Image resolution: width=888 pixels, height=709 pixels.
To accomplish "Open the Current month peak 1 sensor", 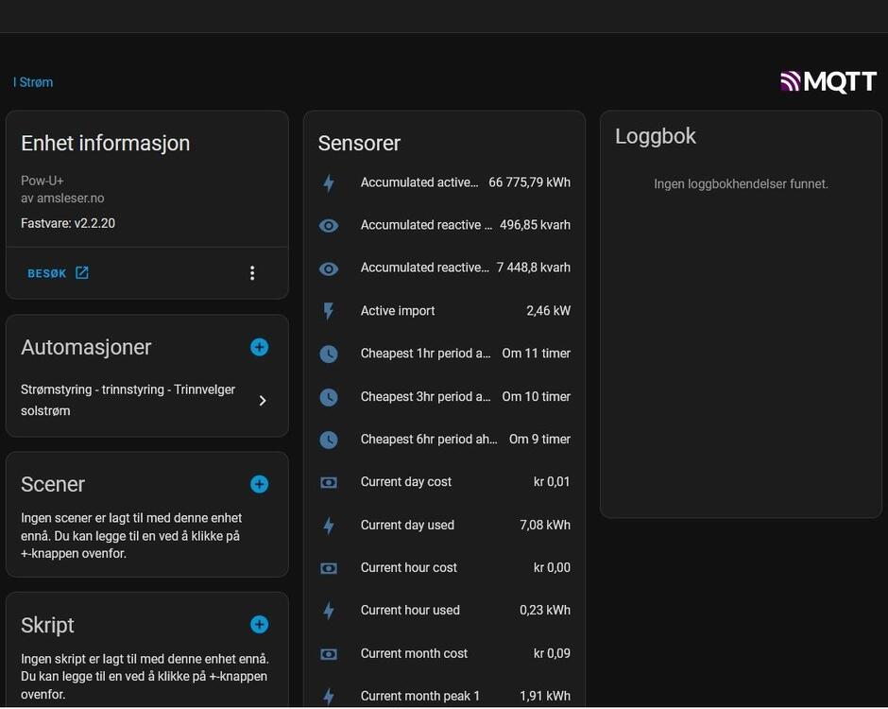I will pos(444,696).
